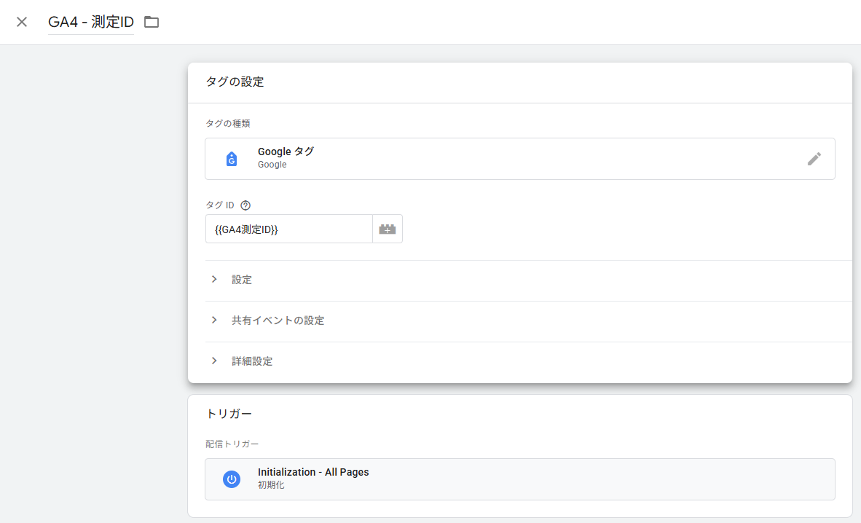Click the トリガー card heading
The height and width of the screenshot is (523, 861).
pos(229,414)
